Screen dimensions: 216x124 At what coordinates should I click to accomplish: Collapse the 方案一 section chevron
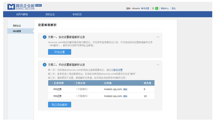coord(158,37)
